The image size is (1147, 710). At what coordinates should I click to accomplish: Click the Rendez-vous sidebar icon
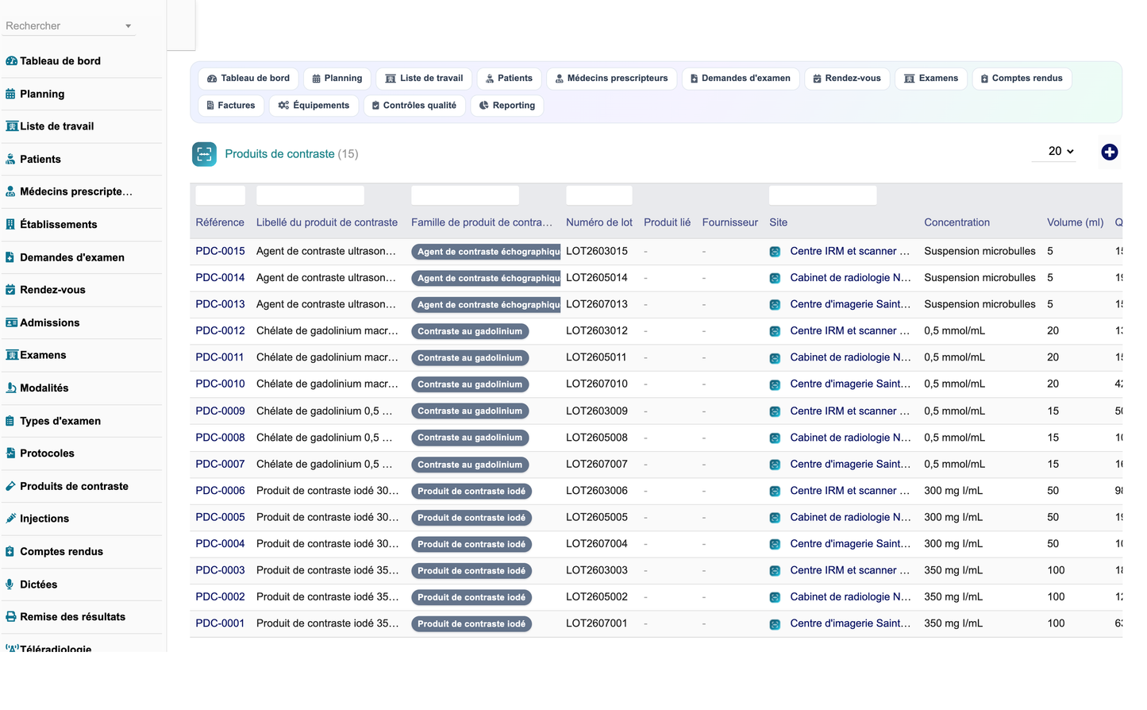tap(10, 290)
